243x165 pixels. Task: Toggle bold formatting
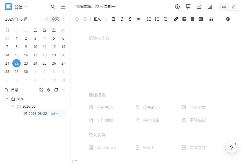point(114,19)
